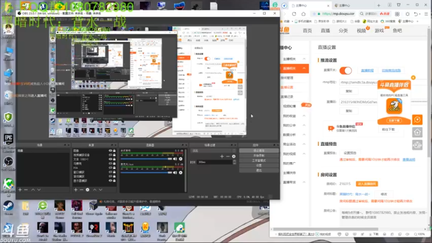This screenshot has height=243, width=432.
Task: Open Steam from desktop shortcut
Action: click(x=8, y=208)
